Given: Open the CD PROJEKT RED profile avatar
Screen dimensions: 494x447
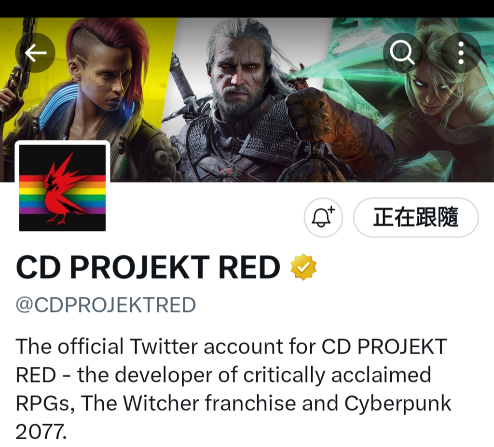Looking at the screenshot, I should 62,188.
